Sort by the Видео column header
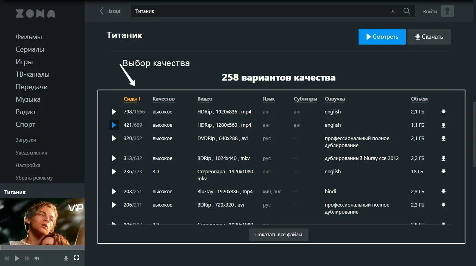476x266 pixels. pos(205,99)
